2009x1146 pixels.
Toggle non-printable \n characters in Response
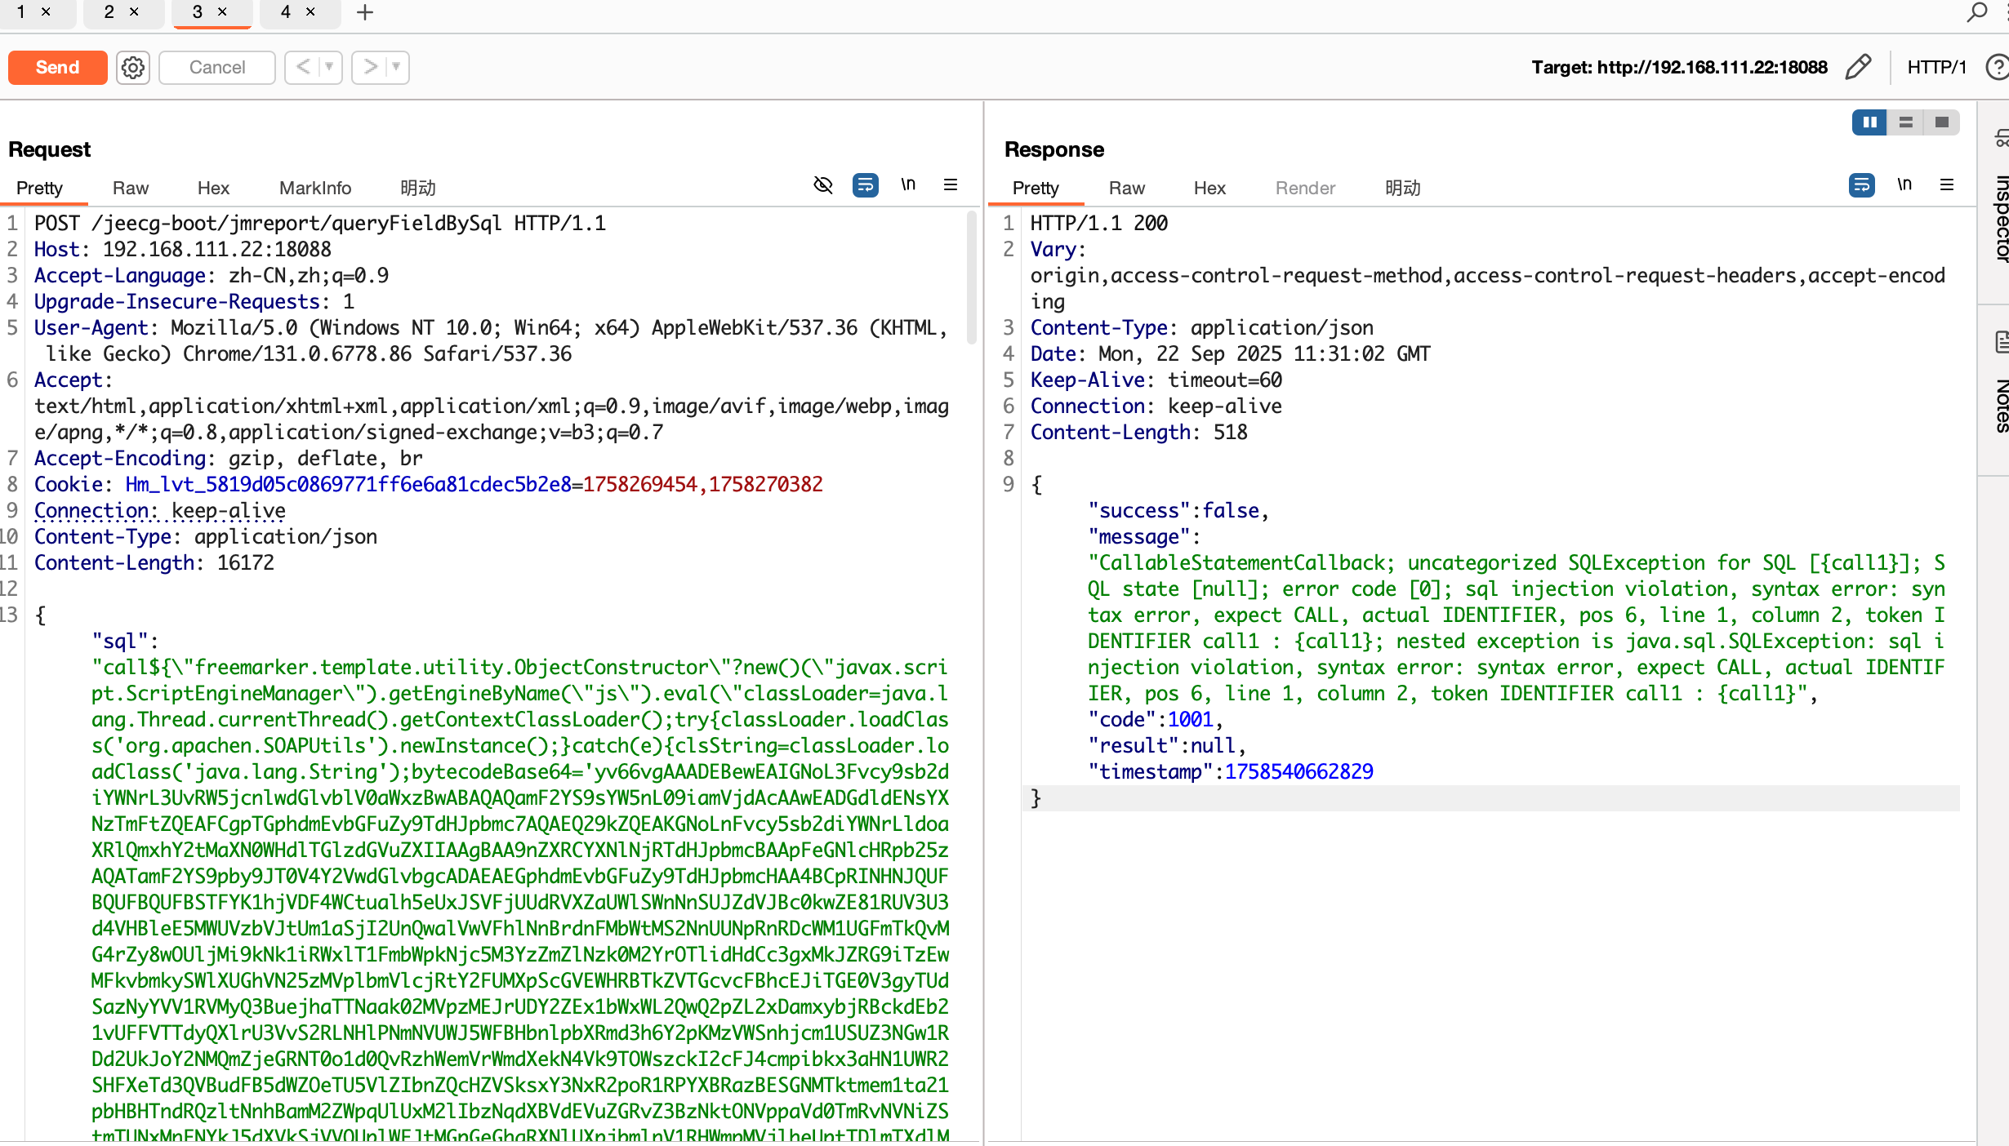click(x=1904, y=185)
